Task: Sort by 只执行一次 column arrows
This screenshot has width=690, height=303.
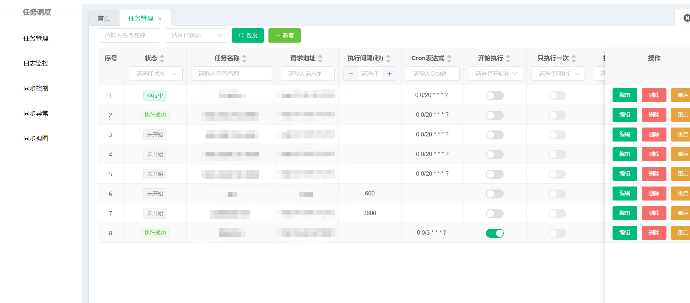Action: 574,58
